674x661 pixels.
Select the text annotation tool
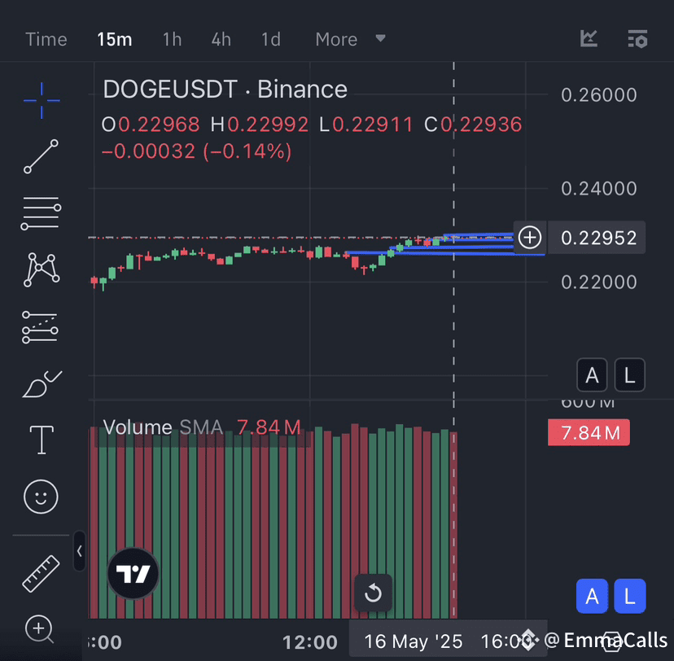pos(40,440)
